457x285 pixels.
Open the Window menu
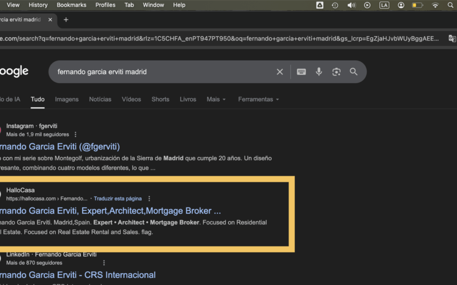click(153, 5)
